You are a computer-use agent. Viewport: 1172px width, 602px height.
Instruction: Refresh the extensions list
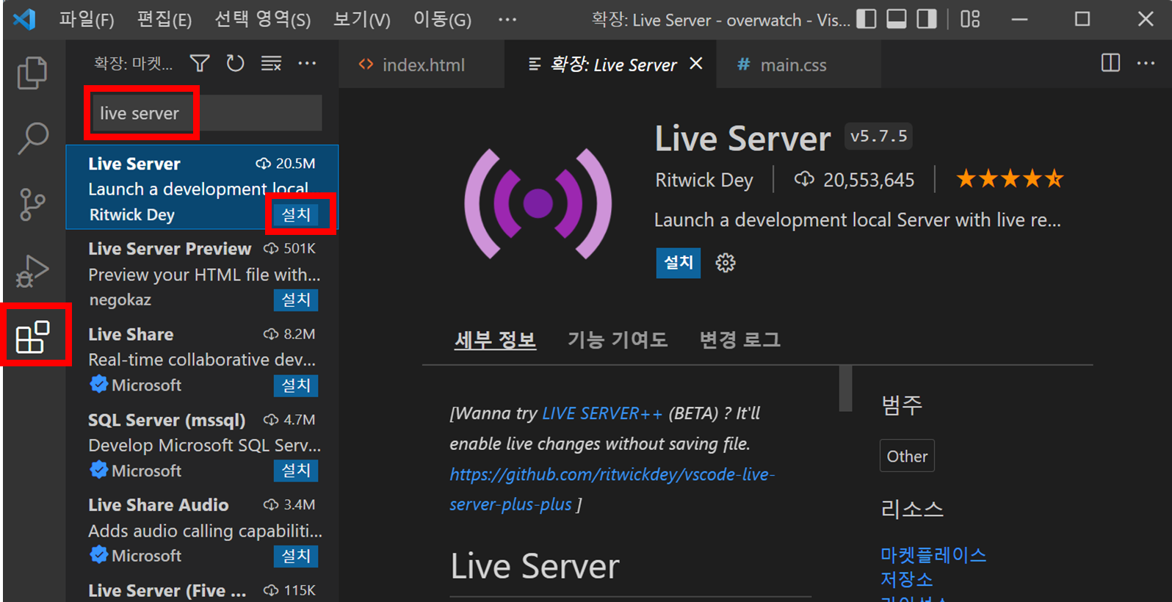(x=235, y=64)
